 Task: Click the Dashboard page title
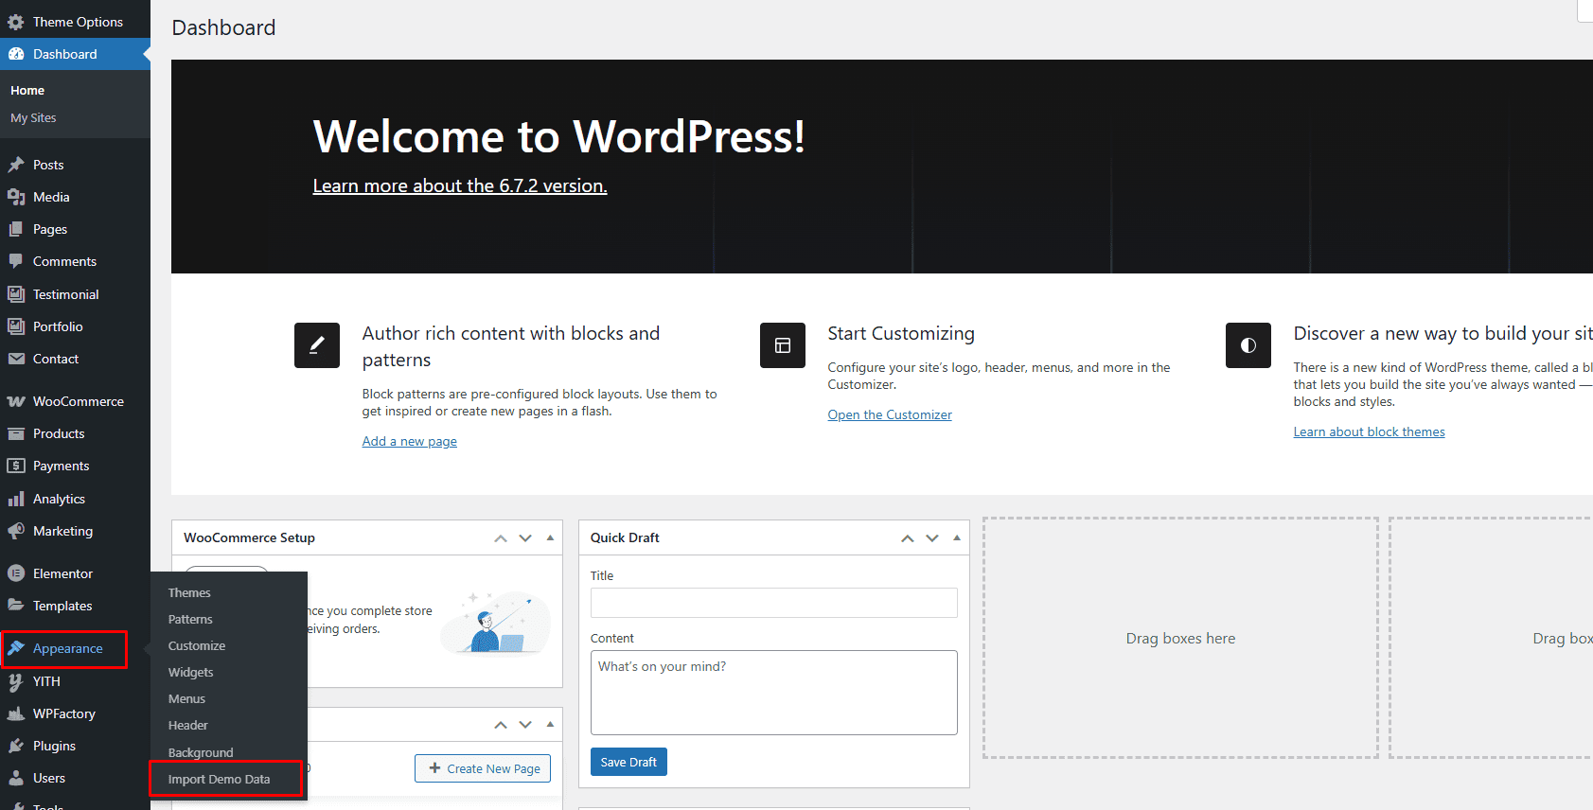pos(224,27)
